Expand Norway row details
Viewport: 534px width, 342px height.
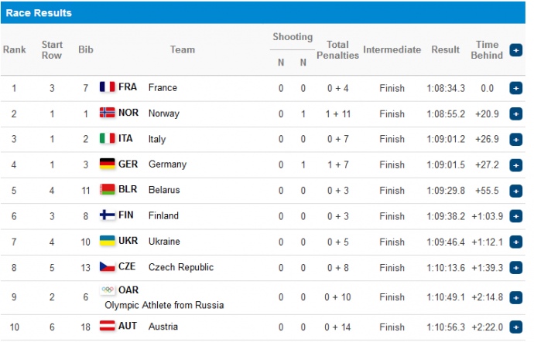[x=516, y=113]
